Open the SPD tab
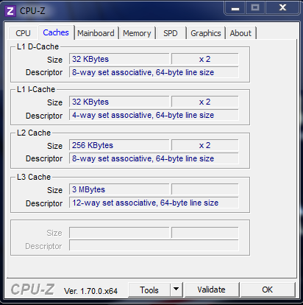 (x=171, y=33)
